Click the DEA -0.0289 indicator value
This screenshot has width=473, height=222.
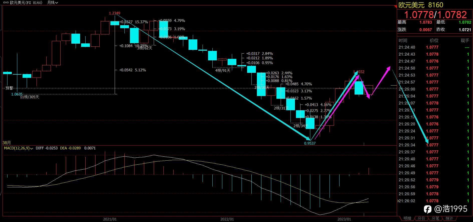(70, 148)
